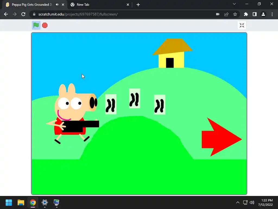The image size is (278, 209).
Task: Open the clock showing 1:22 PM
Action: click(x=266, y=202)
